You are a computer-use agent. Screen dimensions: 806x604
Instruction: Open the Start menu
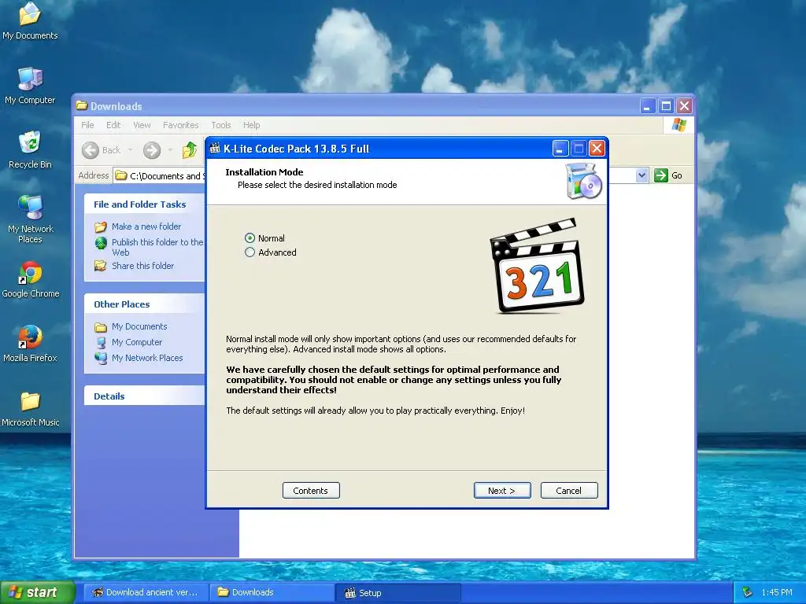pos(38,592)
